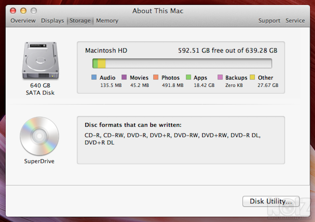Open the Overview tab
The image size is (315, 222).
[23, 21]
